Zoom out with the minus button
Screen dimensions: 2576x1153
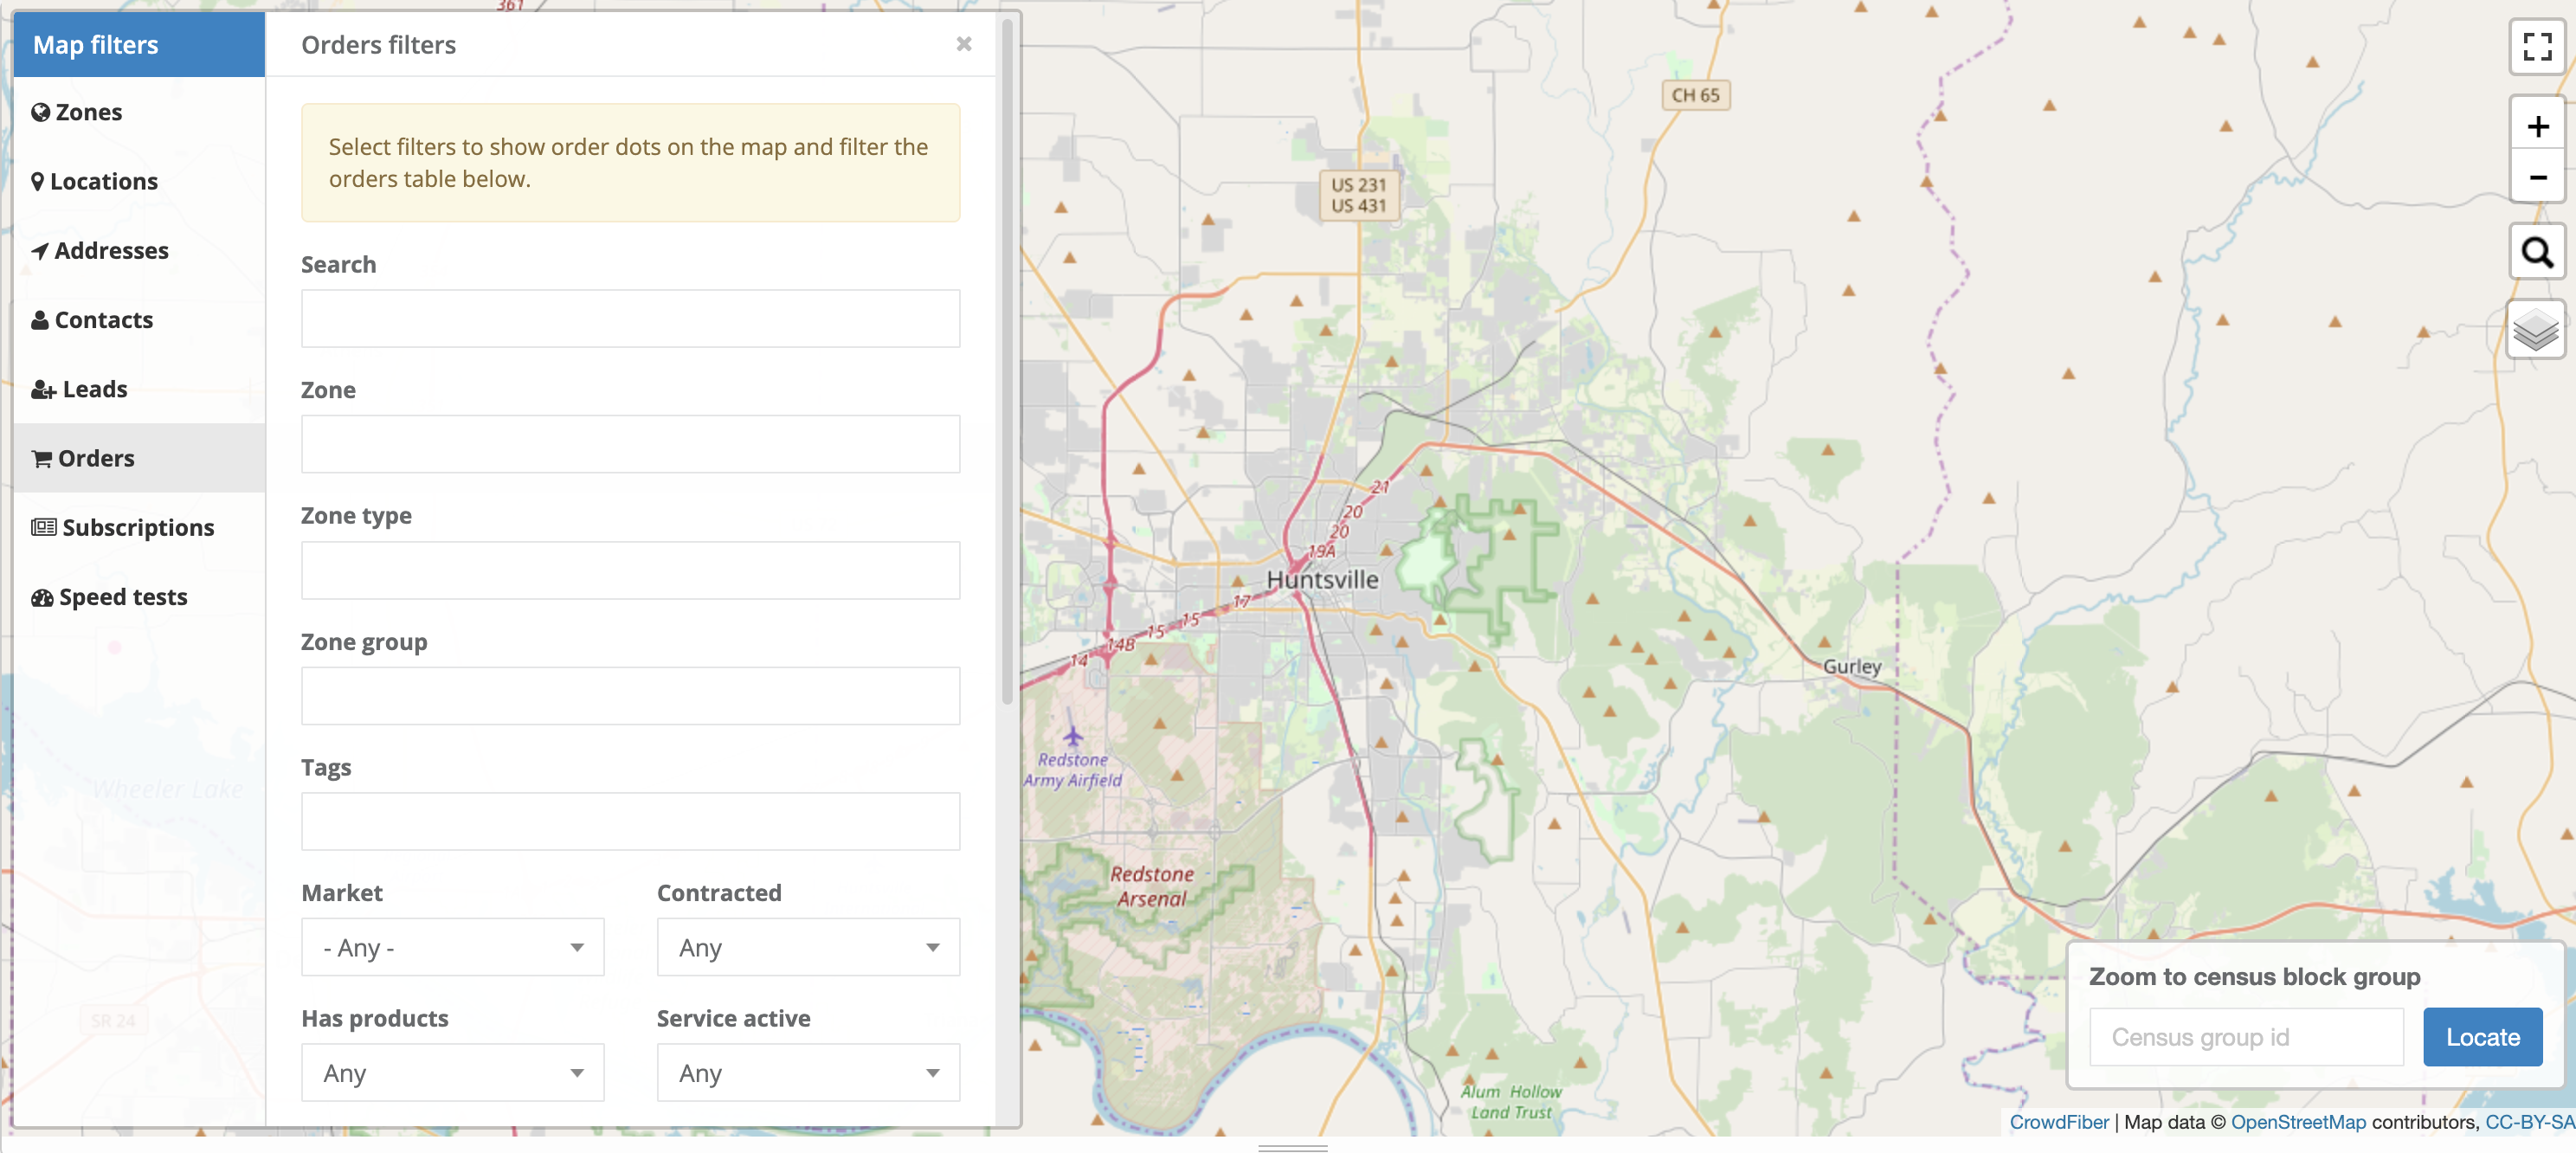[x=2536, y=178]
